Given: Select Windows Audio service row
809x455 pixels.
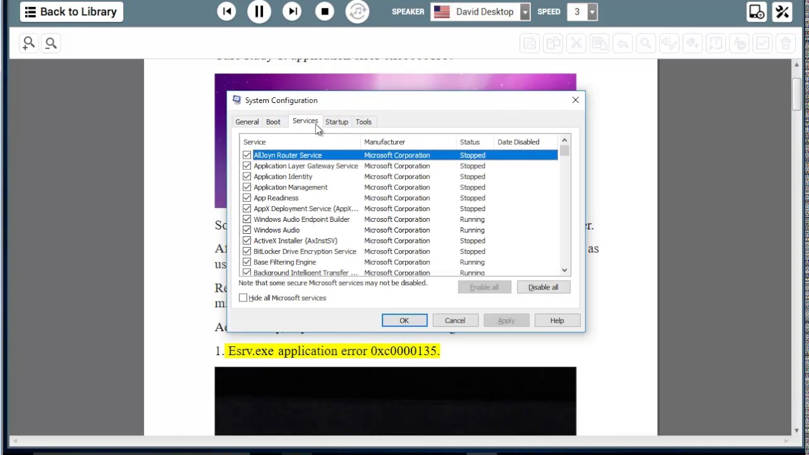Looking at the screenshot, I should [398, 230].
